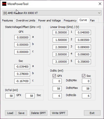Click the Soc c field showing -0.167430

click(22, 81)
